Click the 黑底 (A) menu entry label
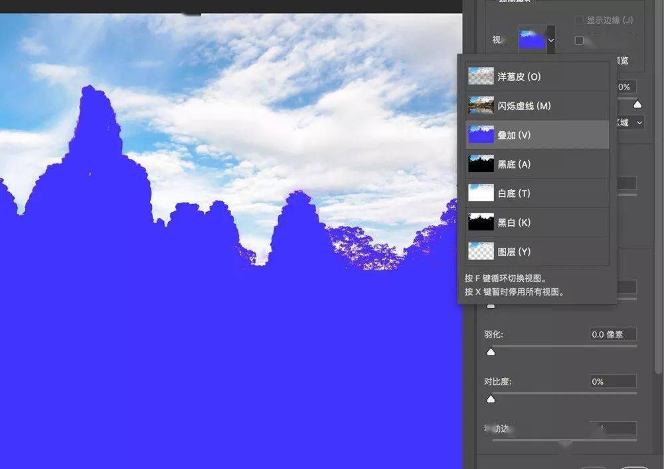 (x=514, y=164)
